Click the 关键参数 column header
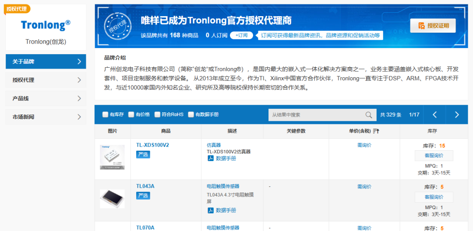 pyautogui.click(x=296, y=131)
